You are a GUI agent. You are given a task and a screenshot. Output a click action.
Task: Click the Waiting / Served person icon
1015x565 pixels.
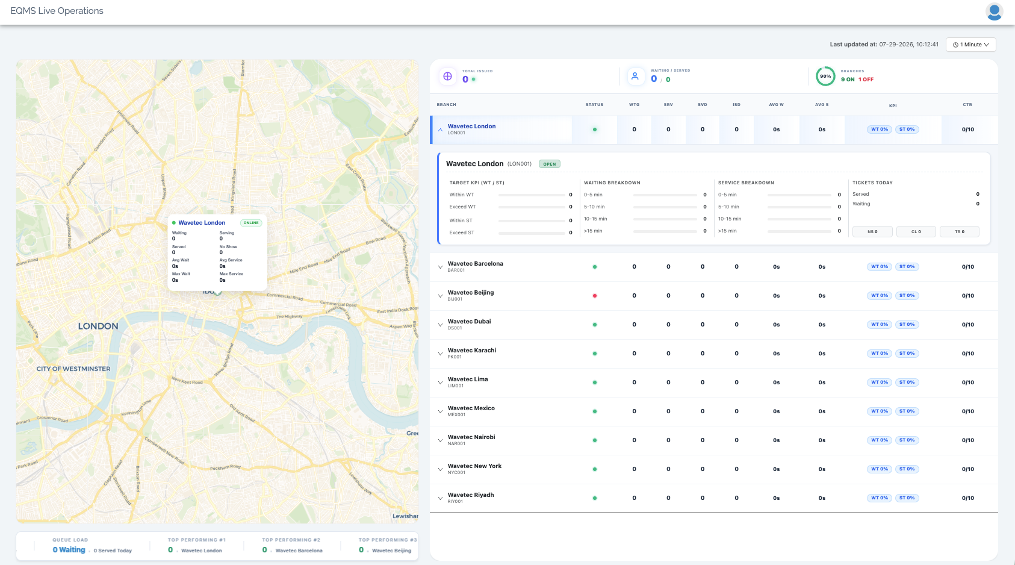point(635,76)
